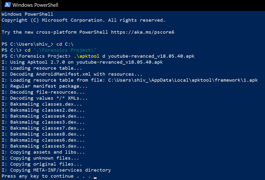Select the Loading resource table line
The image size is (265, 180).
(x=42, y=68)
